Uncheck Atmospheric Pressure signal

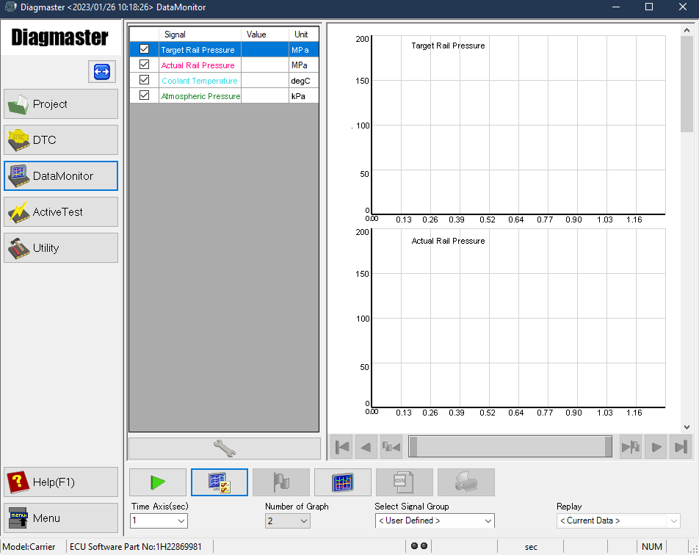(144, 95)
